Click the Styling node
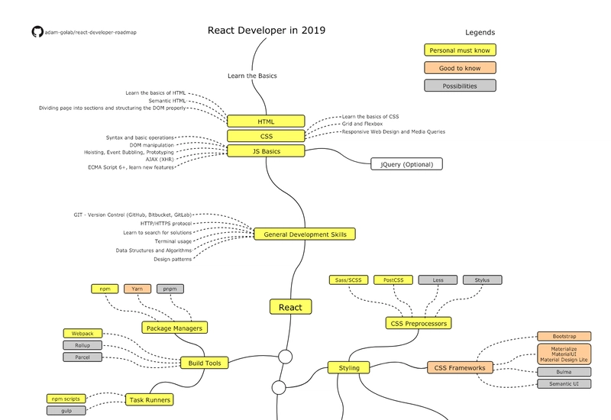 (x=349, y=368)
